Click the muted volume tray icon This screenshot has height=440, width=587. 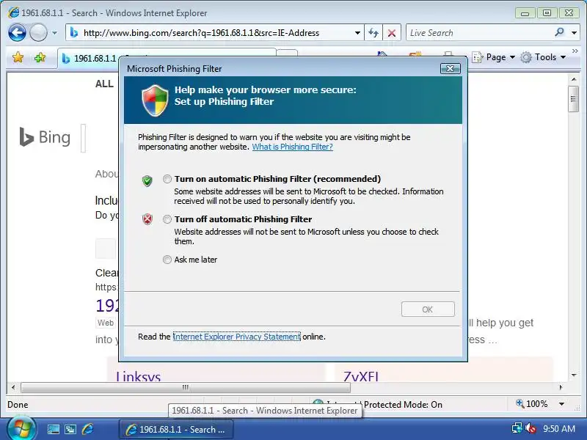[x=530, y=428]
